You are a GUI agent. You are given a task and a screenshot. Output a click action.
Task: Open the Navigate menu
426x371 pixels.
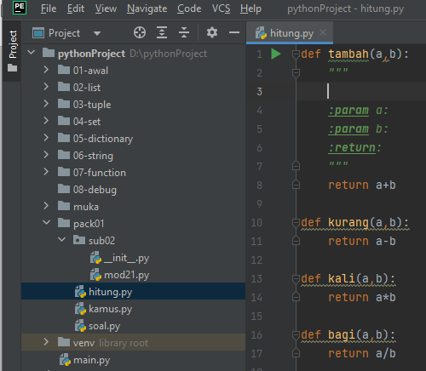[x=147, y=9]
